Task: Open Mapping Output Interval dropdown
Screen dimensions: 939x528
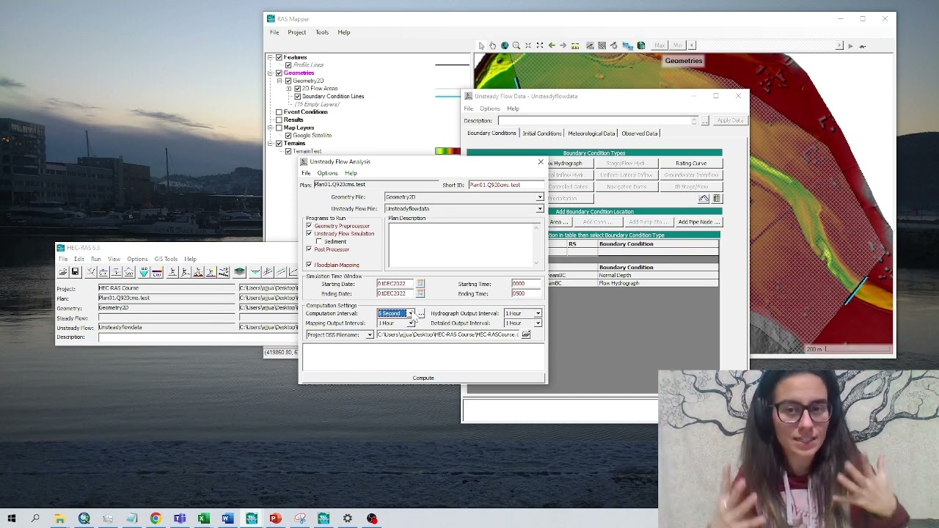Action: point(410,323)
